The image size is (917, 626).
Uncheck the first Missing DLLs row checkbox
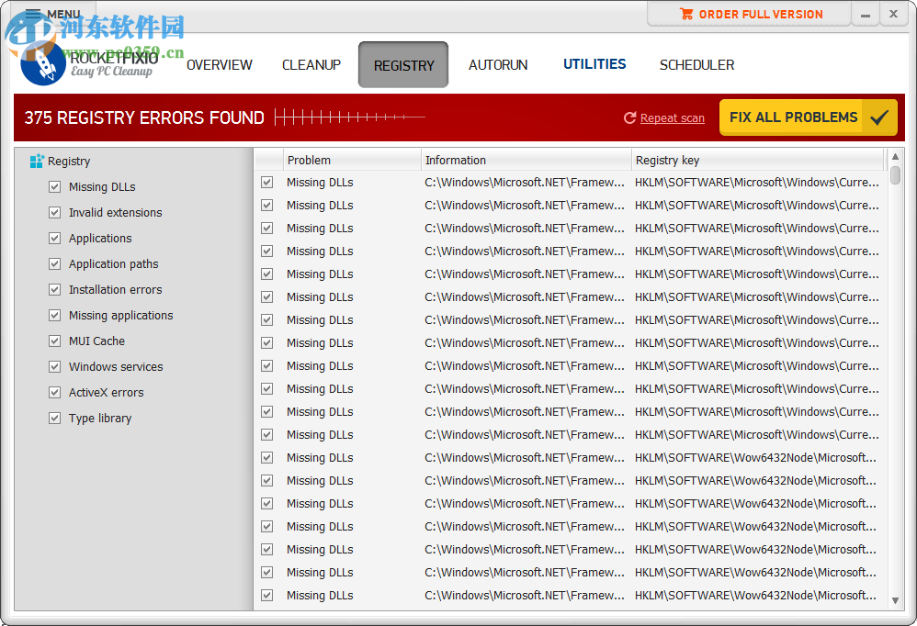pyautogui.click(x=266, y=182)
